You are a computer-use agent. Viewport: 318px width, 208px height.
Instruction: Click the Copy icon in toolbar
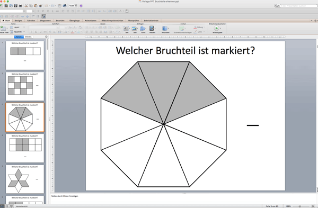tap(31, 6)
